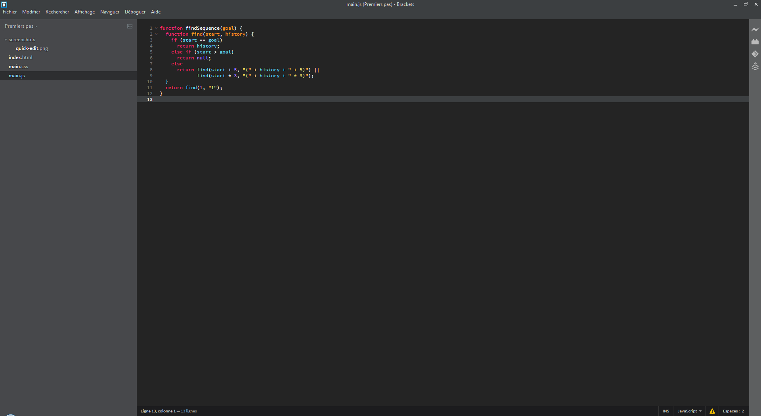
Task: Click 'return find(1, "1");' on line 11
Action: pyautogui.click(x=194, y=88)
